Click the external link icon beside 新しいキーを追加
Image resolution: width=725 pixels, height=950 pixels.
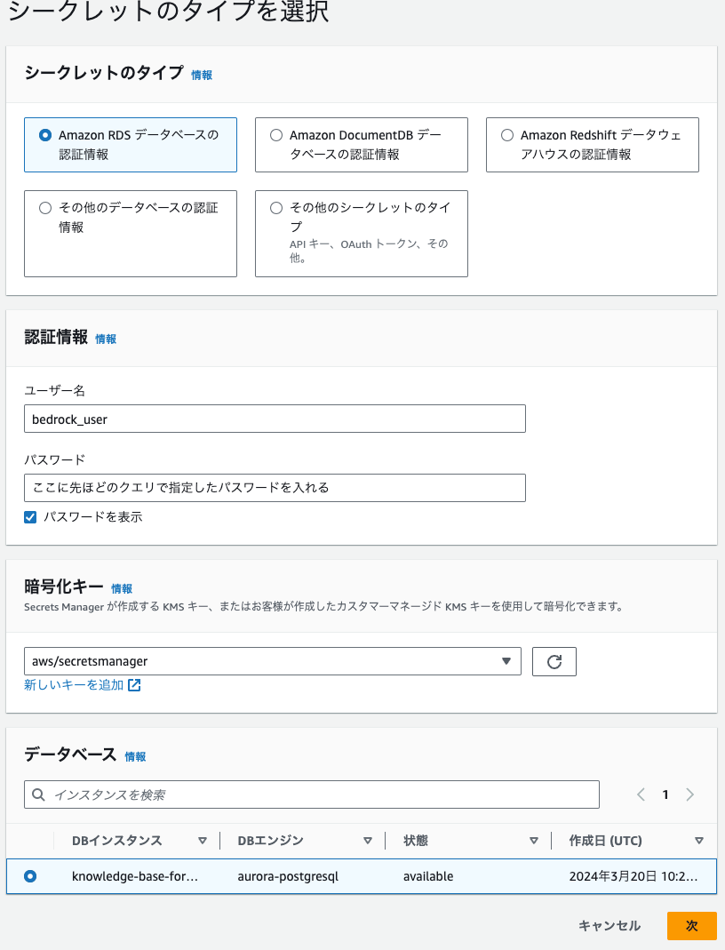134,684
